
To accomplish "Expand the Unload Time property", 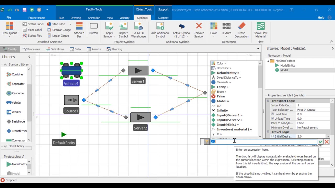I will (272, 119).
